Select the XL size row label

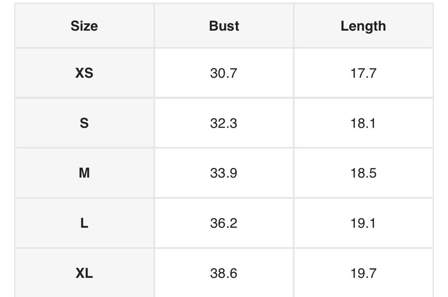[84, 273]
